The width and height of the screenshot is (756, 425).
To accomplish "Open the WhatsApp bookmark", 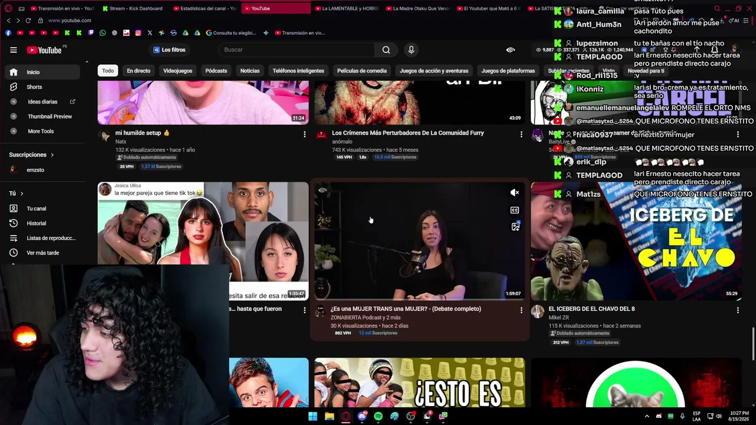I will tap(102, 33).
